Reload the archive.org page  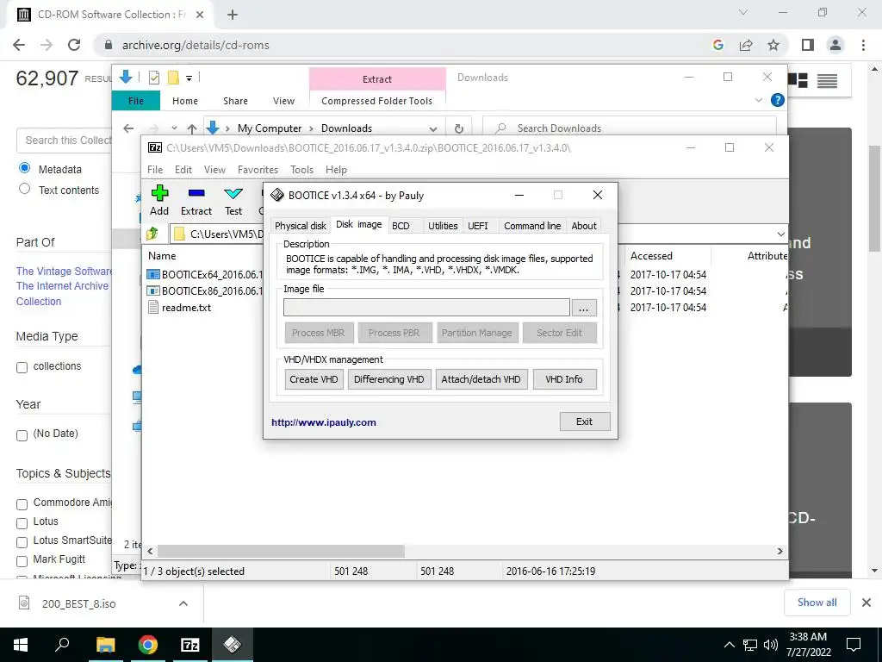[x=74, y=45]
